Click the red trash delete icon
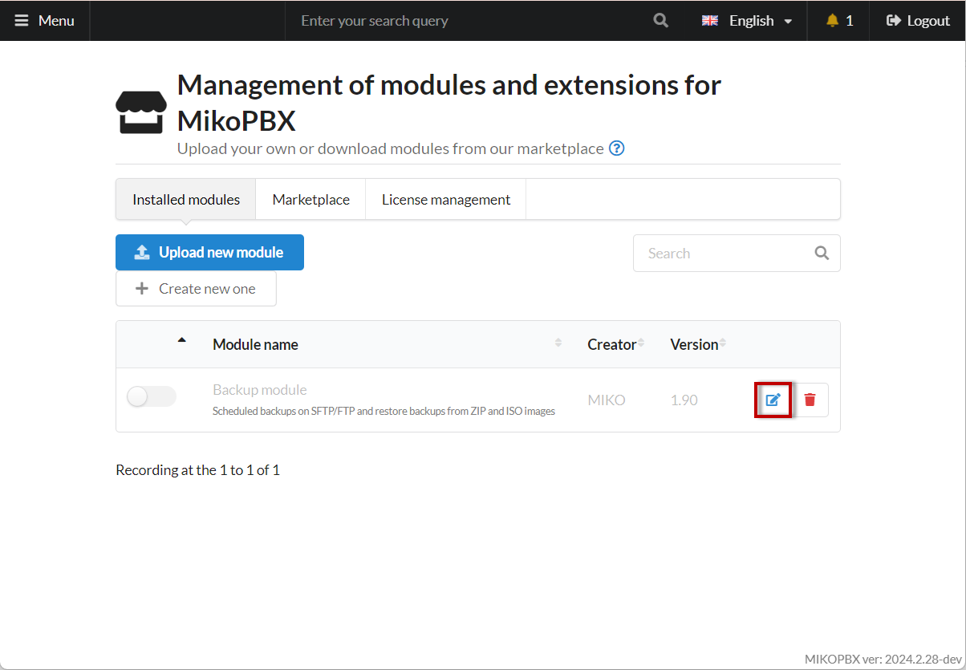 (x=810, y=400)
